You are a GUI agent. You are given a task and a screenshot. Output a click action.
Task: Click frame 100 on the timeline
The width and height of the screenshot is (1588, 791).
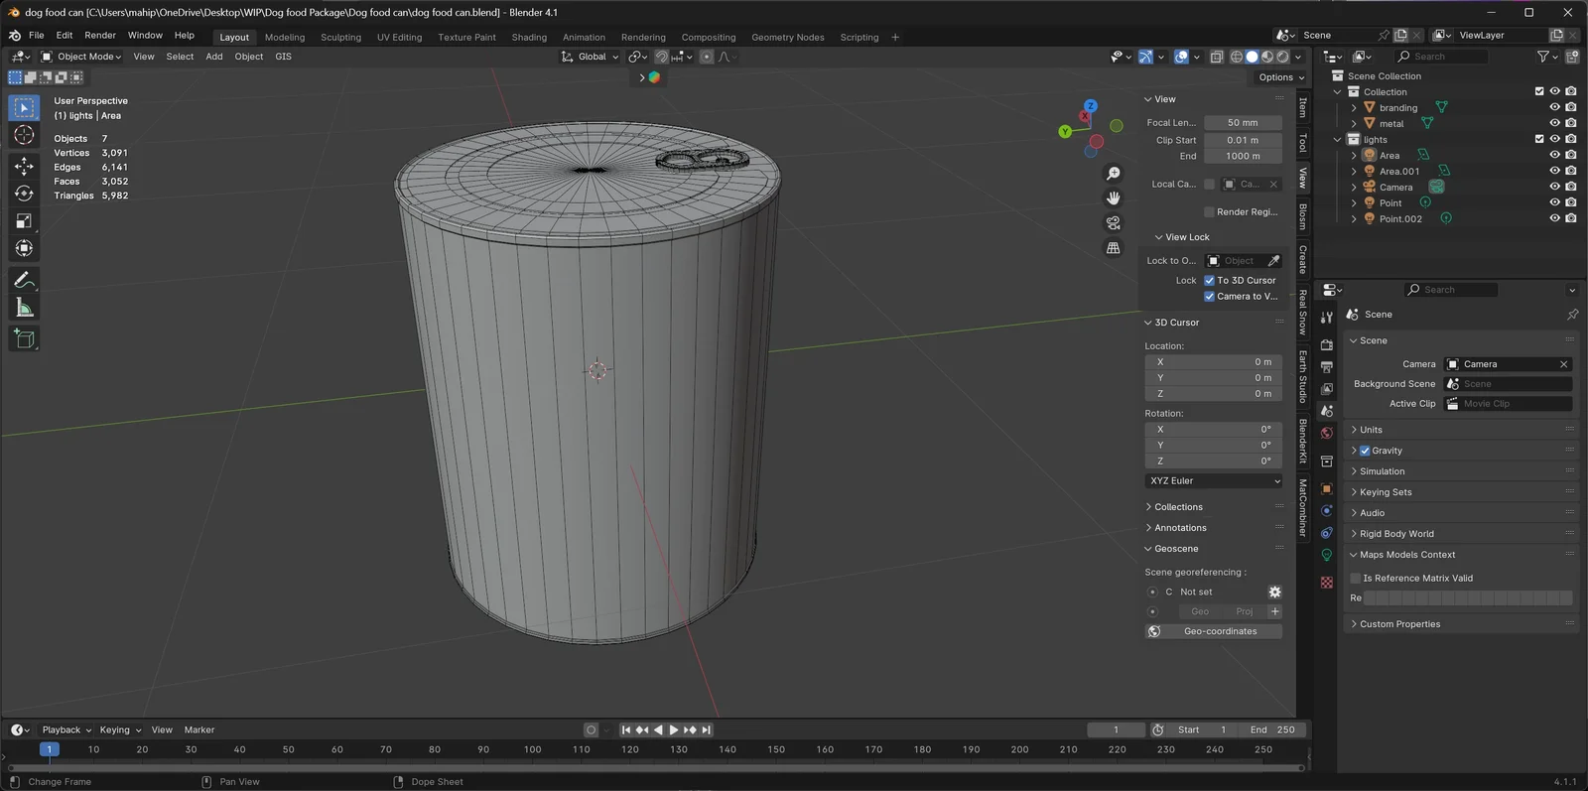pyautogui.click(x=532, y=750)
